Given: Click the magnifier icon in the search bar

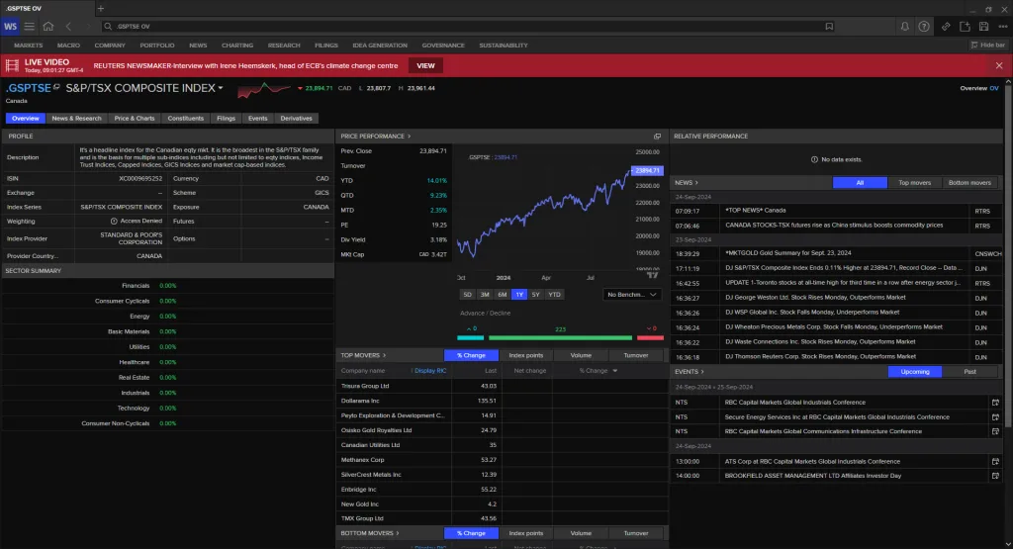Looking at the screenshot, I should [108, 27].
